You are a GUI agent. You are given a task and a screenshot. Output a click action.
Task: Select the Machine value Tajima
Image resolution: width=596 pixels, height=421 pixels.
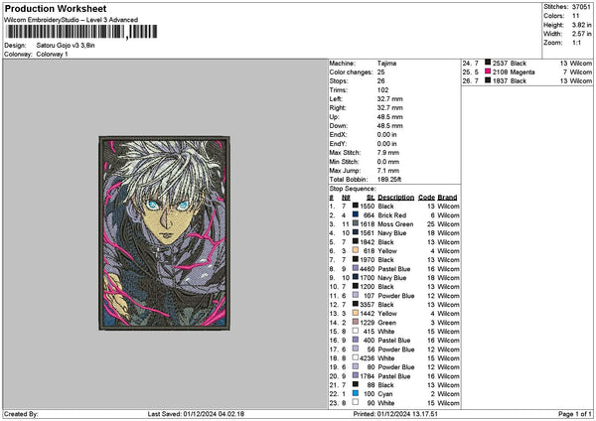386,64
